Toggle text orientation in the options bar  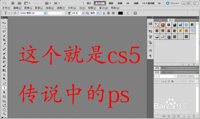15,13
